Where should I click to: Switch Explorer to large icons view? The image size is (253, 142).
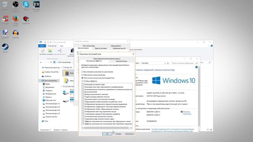point(211,130)
